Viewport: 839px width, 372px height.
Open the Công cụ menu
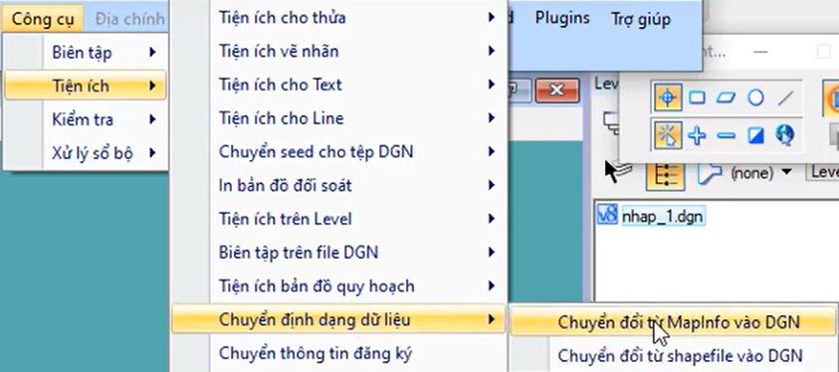tap(42, 19)
